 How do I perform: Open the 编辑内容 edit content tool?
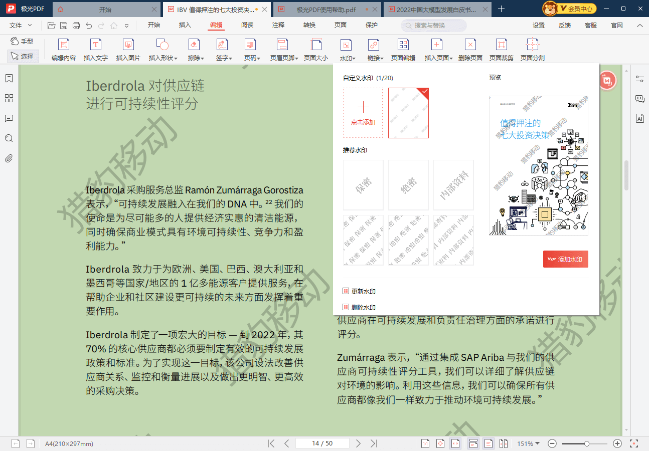tap(64, 50)
